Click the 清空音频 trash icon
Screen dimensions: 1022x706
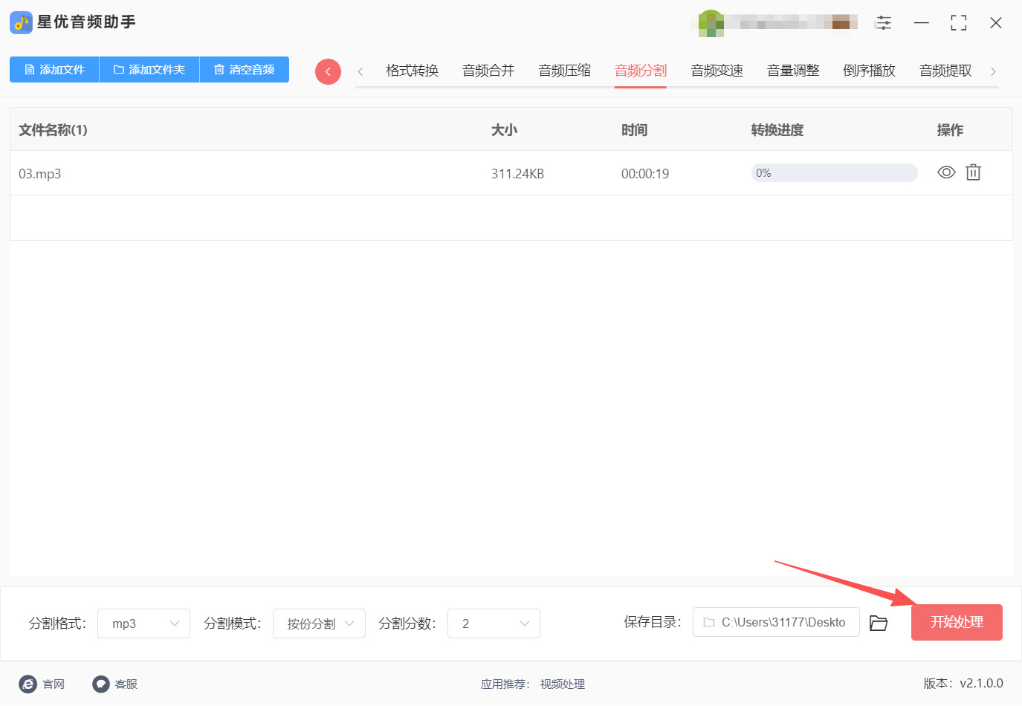coord(219,69)
